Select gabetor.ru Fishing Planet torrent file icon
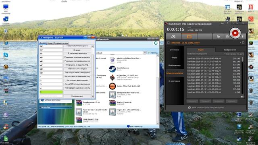This screenshot has height=145, width=258. [x=112, y=60]
